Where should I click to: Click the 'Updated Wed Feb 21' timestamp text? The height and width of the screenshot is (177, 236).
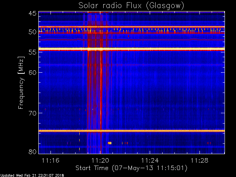click(32, 176)
